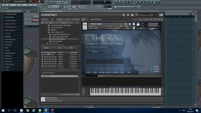This screenshot has height=113, width=201.
Task: Click FL Studio stop button
Action: click(x=57, y=7)
